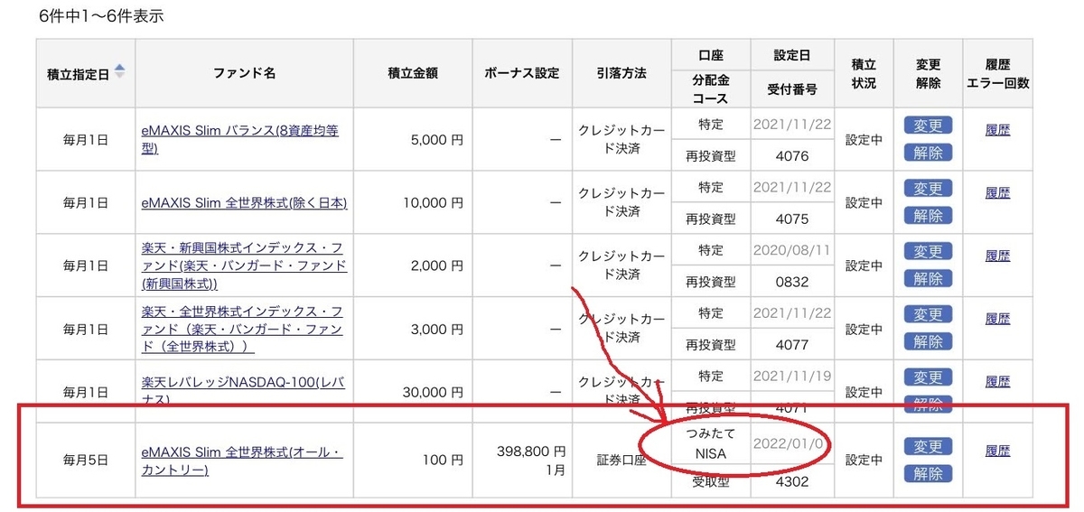The height and width of the screenshot is (512, 1084).
Task: Select receipt number 0832
Action: click(x=791, y=282)
